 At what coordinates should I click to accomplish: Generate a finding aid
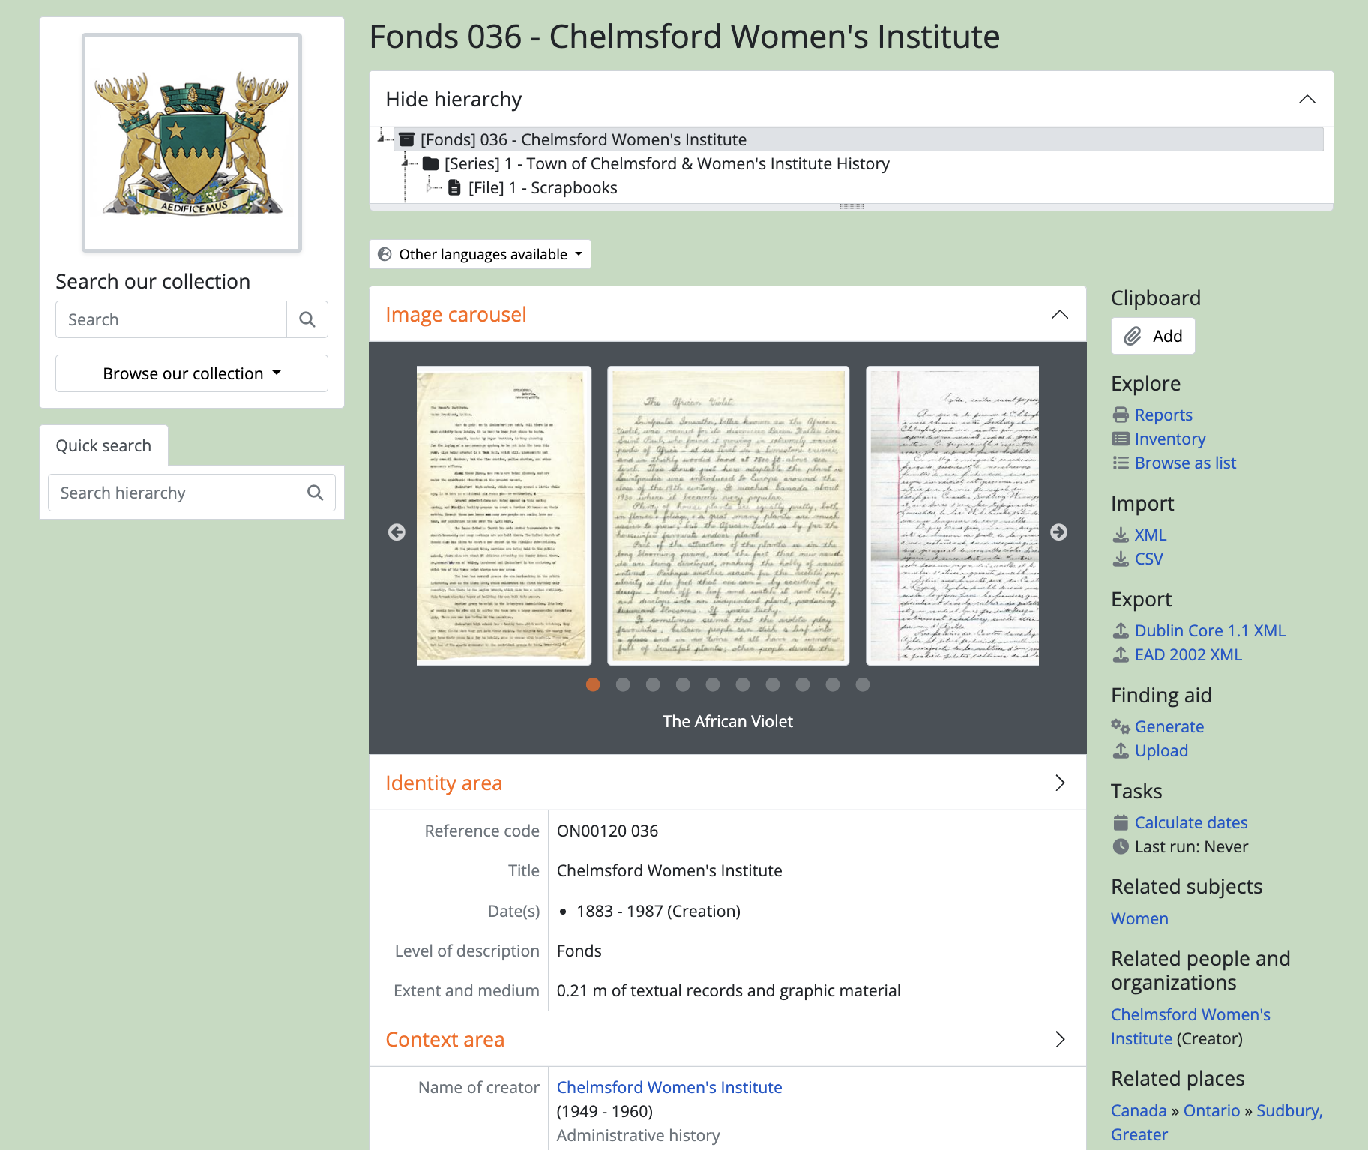click(1169, 726)
